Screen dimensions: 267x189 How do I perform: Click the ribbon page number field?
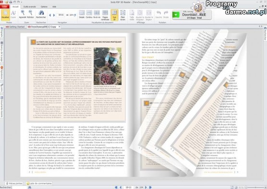61,15
